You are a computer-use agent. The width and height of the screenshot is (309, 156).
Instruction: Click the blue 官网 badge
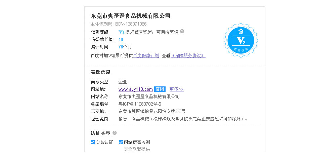160,89
